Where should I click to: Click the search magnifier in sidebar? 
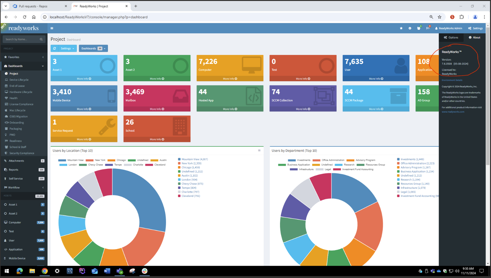click(41, 39)
